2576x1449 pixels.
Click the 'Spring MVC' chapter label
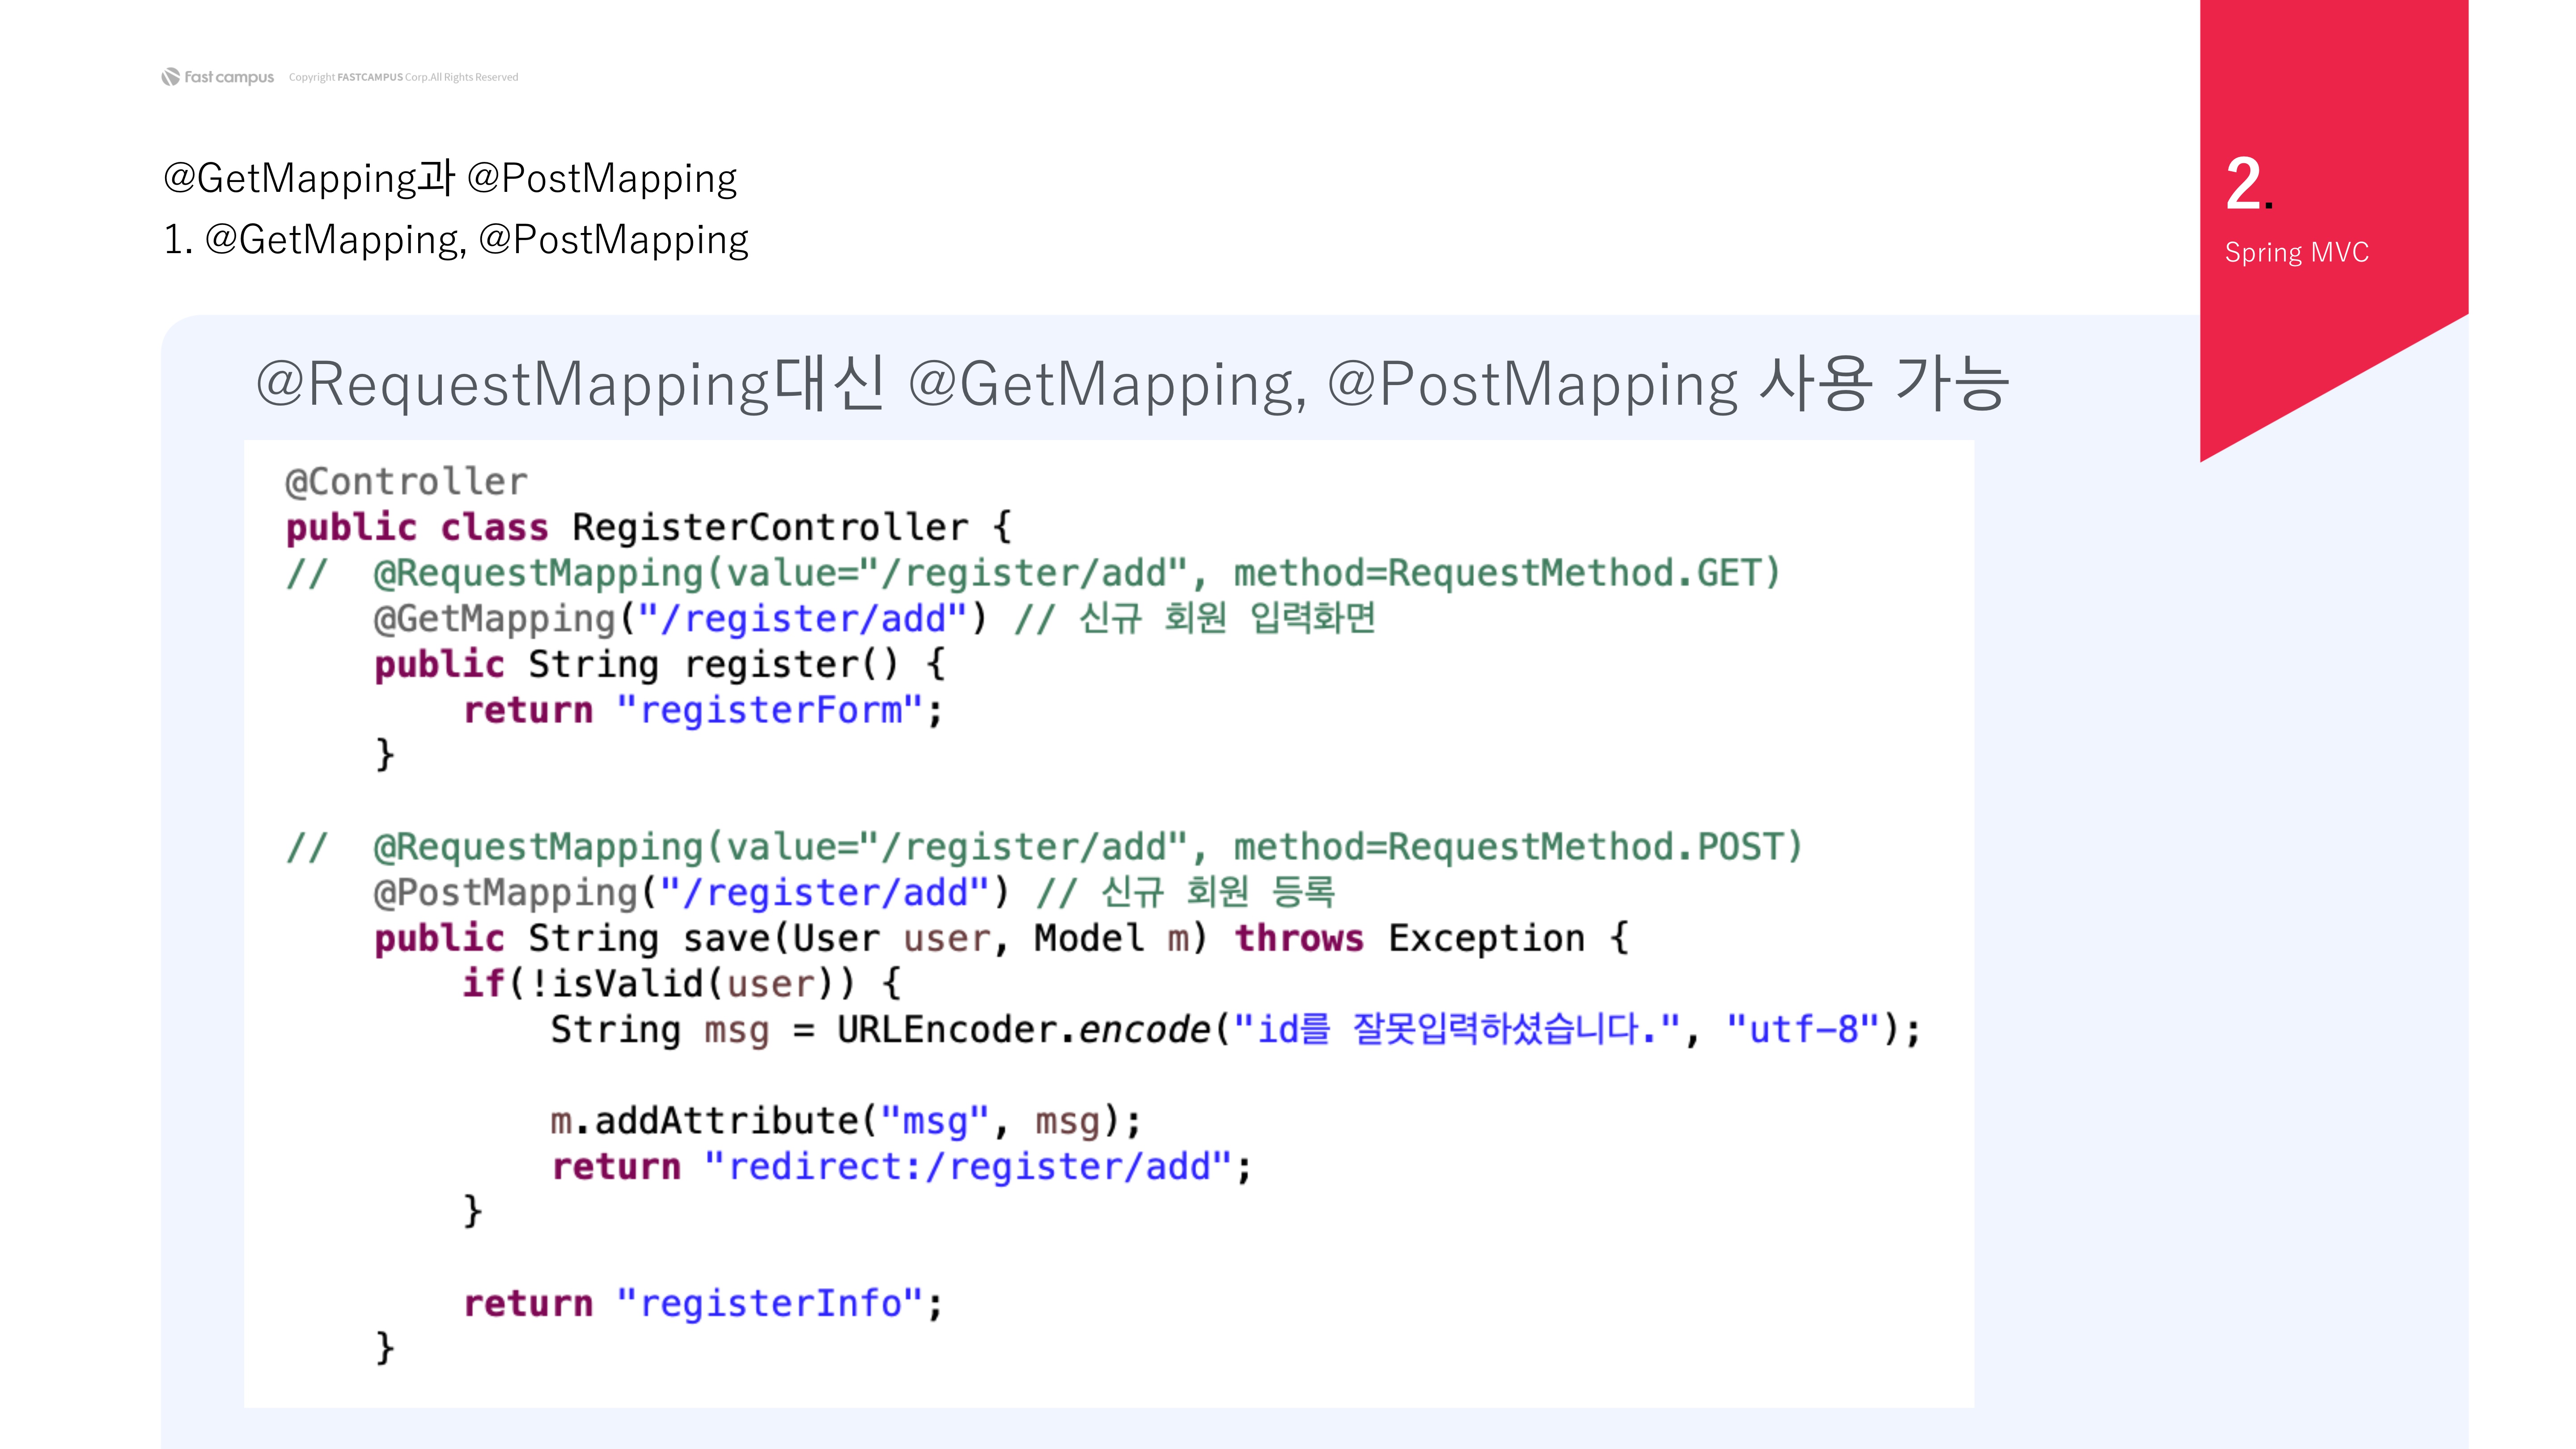click(x=2296, y=252)
